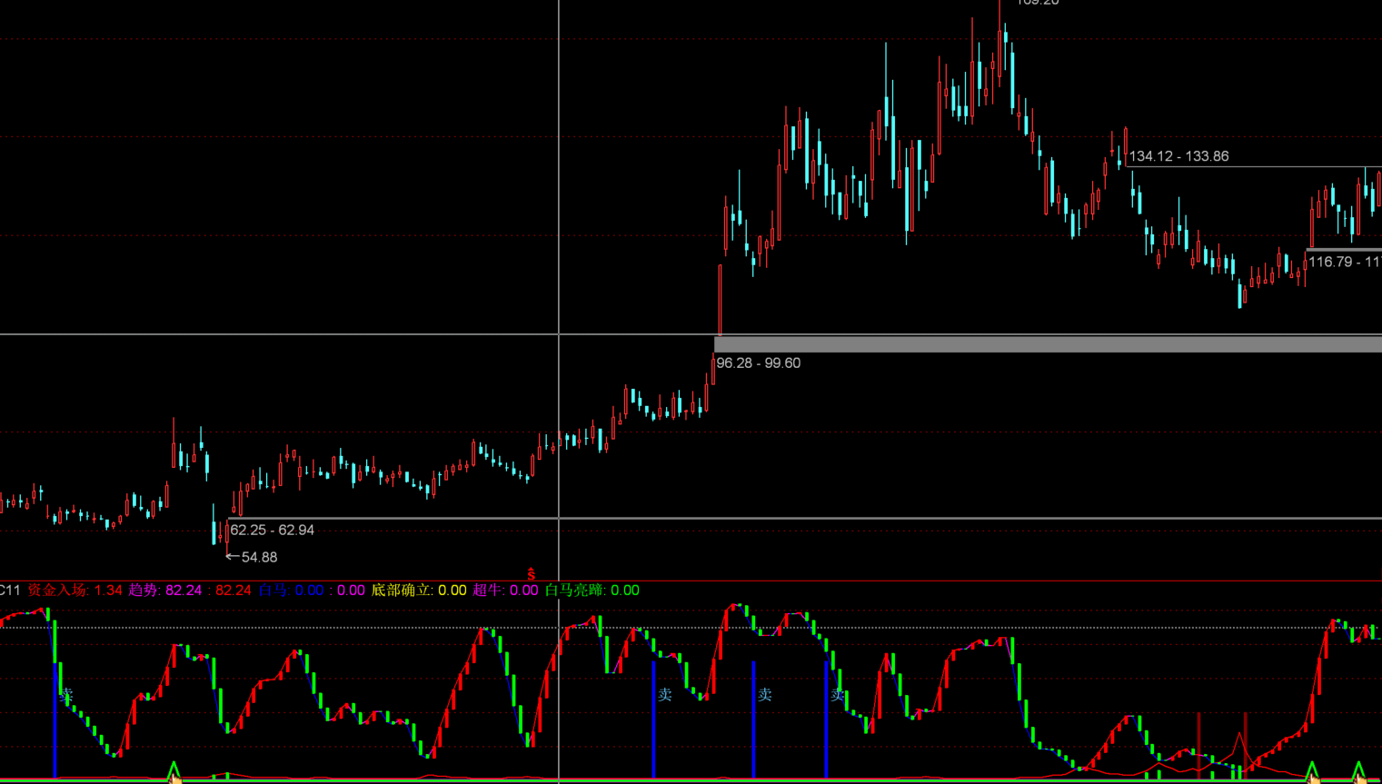
Task: Click the red S marker above the indicator pane
Action: pos(532,574)
